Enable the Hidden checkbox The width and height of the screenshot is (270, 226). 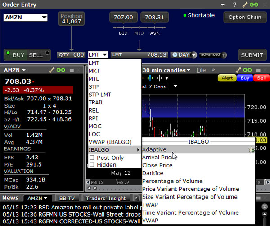(x=92, y=165)
